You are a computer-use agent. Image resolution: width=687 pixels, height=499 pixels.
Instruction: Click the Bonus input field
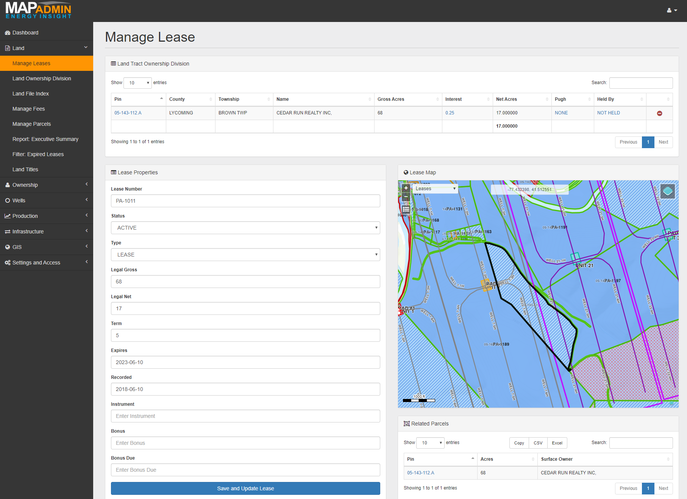point(245,443)
